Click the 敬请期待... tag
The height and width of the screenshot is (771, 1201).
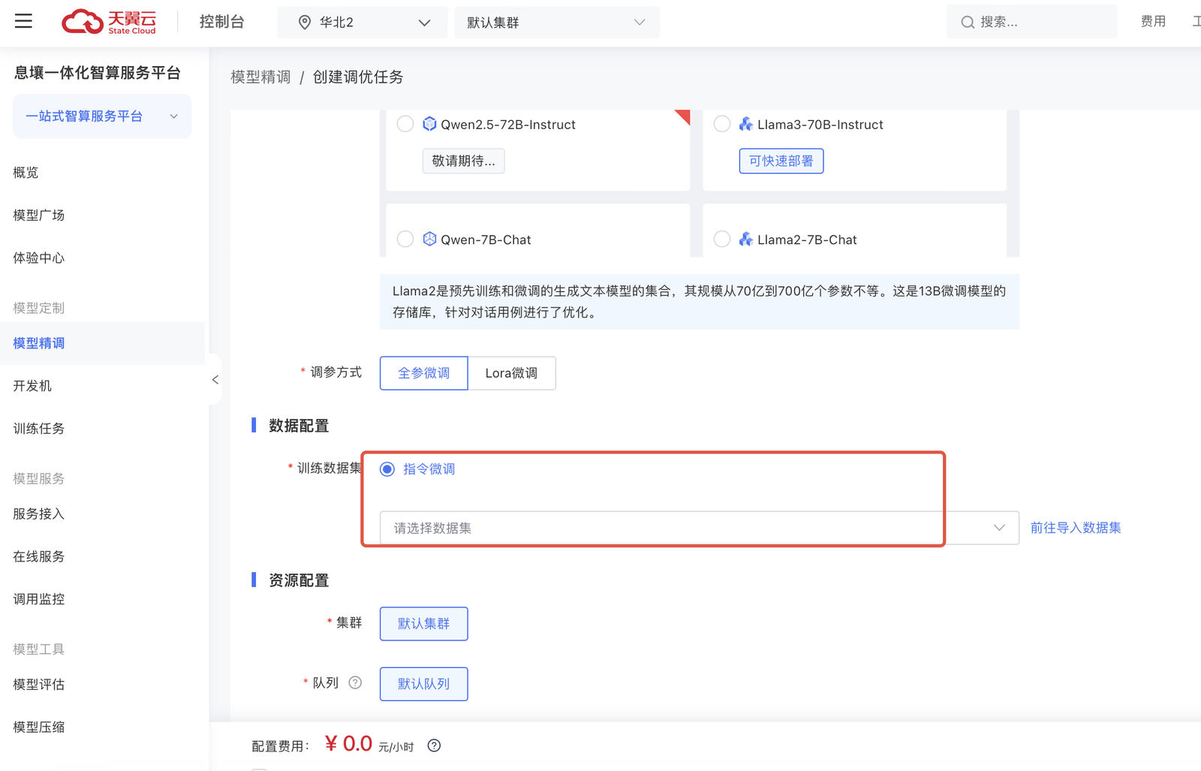pyautogui.click(x=464, y=161)
